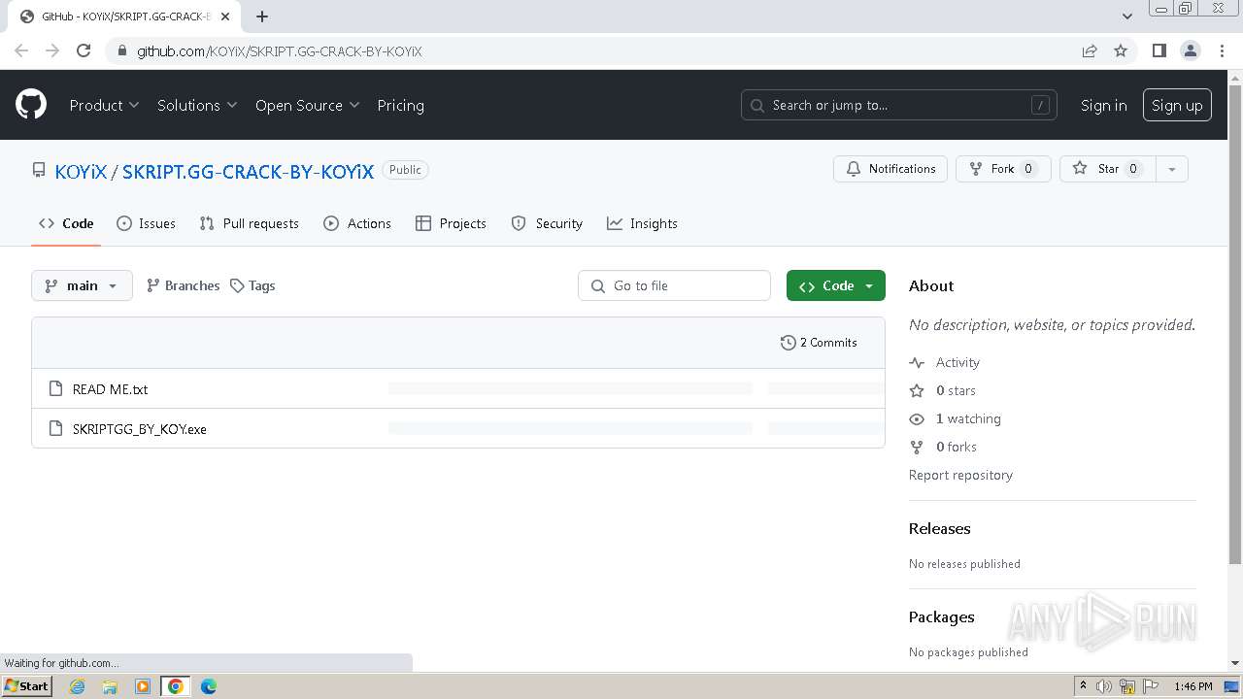Open the Chrome profile avatar
Viewport: 1243px width, 699px height.
pos(1190,50)
